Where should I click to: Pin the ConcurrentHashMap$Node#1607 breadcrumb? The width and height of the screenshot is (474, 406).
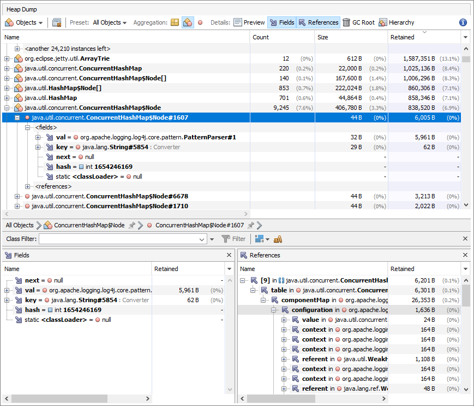250,225
